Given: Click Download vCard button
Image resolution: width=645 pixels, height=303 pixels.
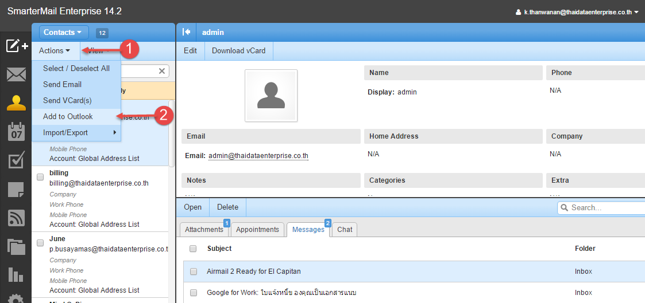Looking at the screenshot, I should coord(238,51).
